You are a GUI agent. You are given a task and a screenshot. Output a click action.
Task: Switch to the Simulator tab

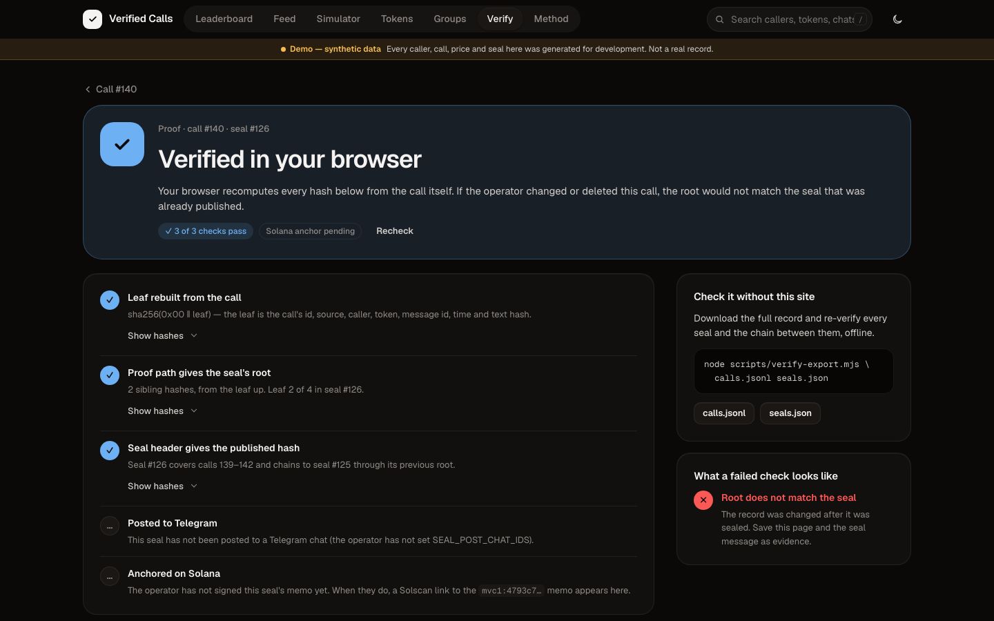click(x=338, y=19)
